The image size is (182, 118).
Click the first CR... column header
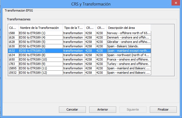[90, 28]
